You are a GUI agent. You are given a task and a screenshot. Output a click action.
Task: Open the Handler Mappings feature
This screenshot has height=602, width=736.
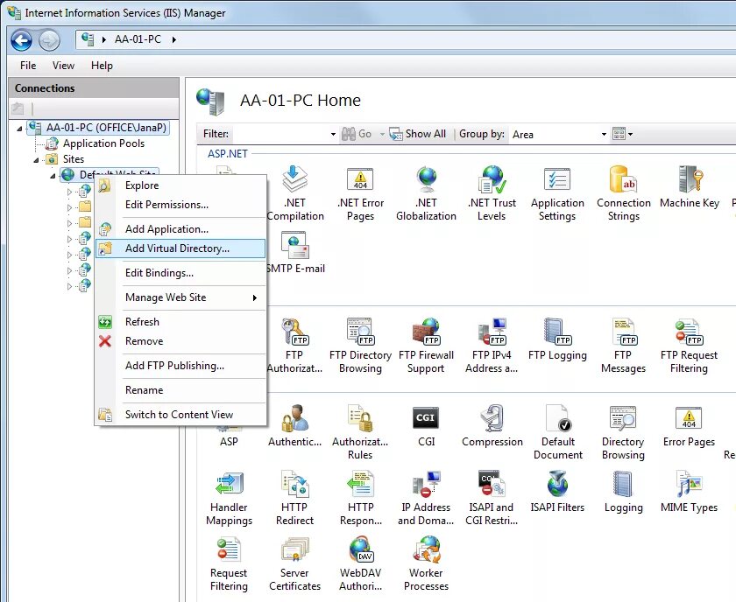click(x=229, y=498)
